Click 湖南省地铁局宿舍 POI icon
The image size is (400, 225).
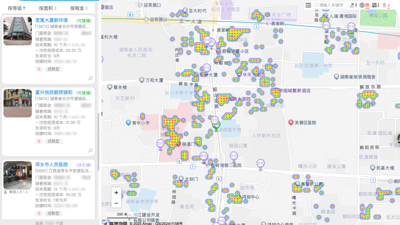tap(336, 76)
